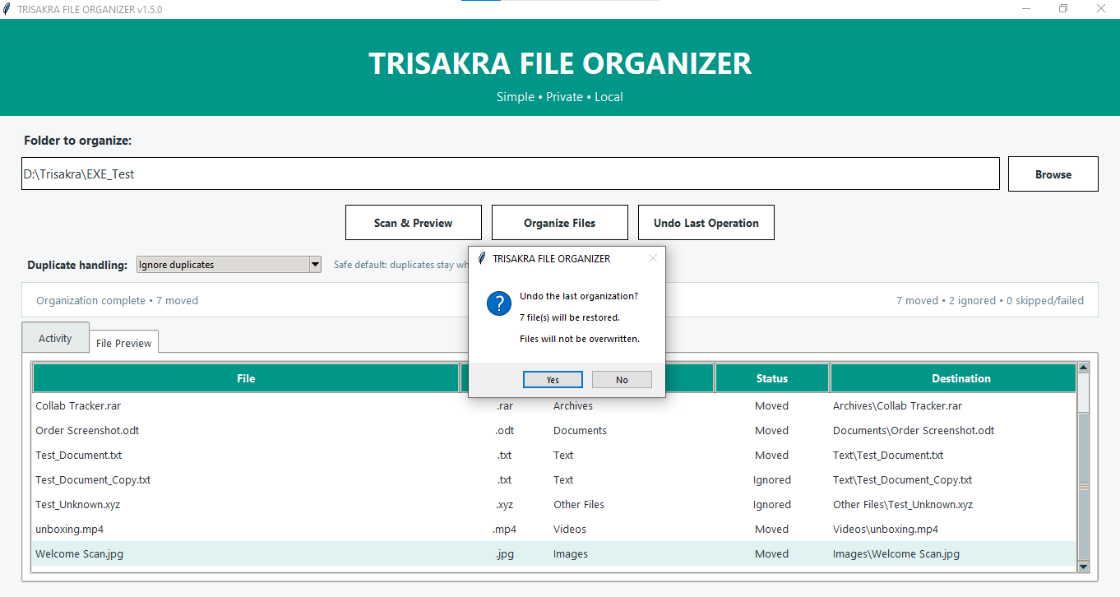Click Ignored status for Test_Unknown.xyz
Screen dimensions: 1120x597
pos(772,504)
